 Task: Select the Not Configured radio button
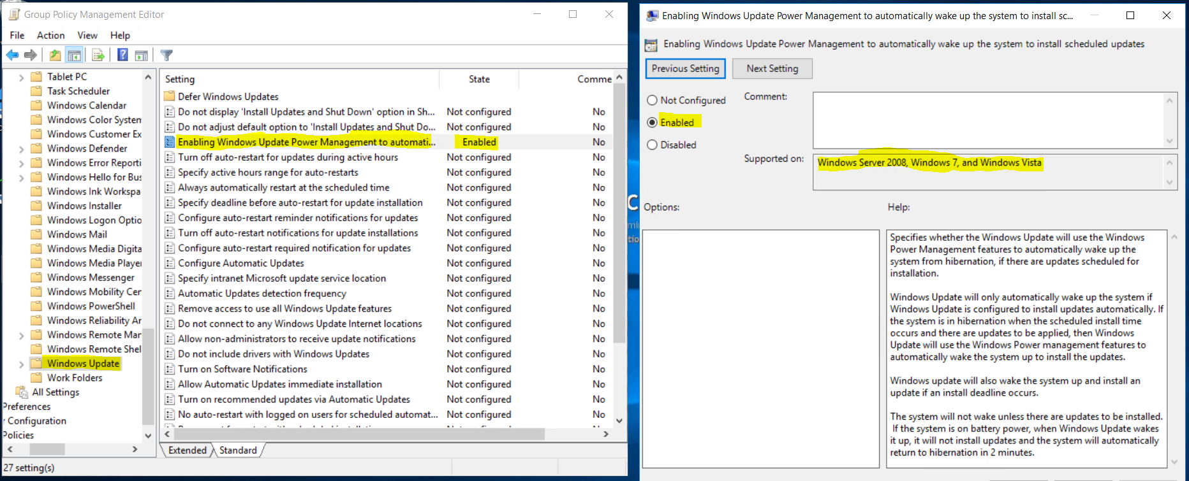(652, 100)
